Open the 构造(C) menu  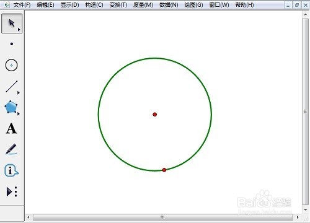tap(94, 5)
